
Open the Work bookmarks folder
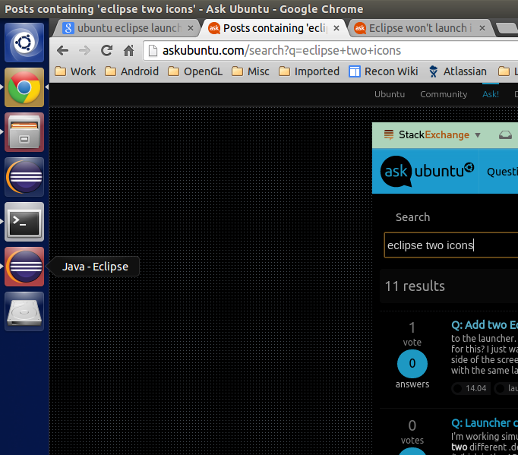[x=75, y=71]
